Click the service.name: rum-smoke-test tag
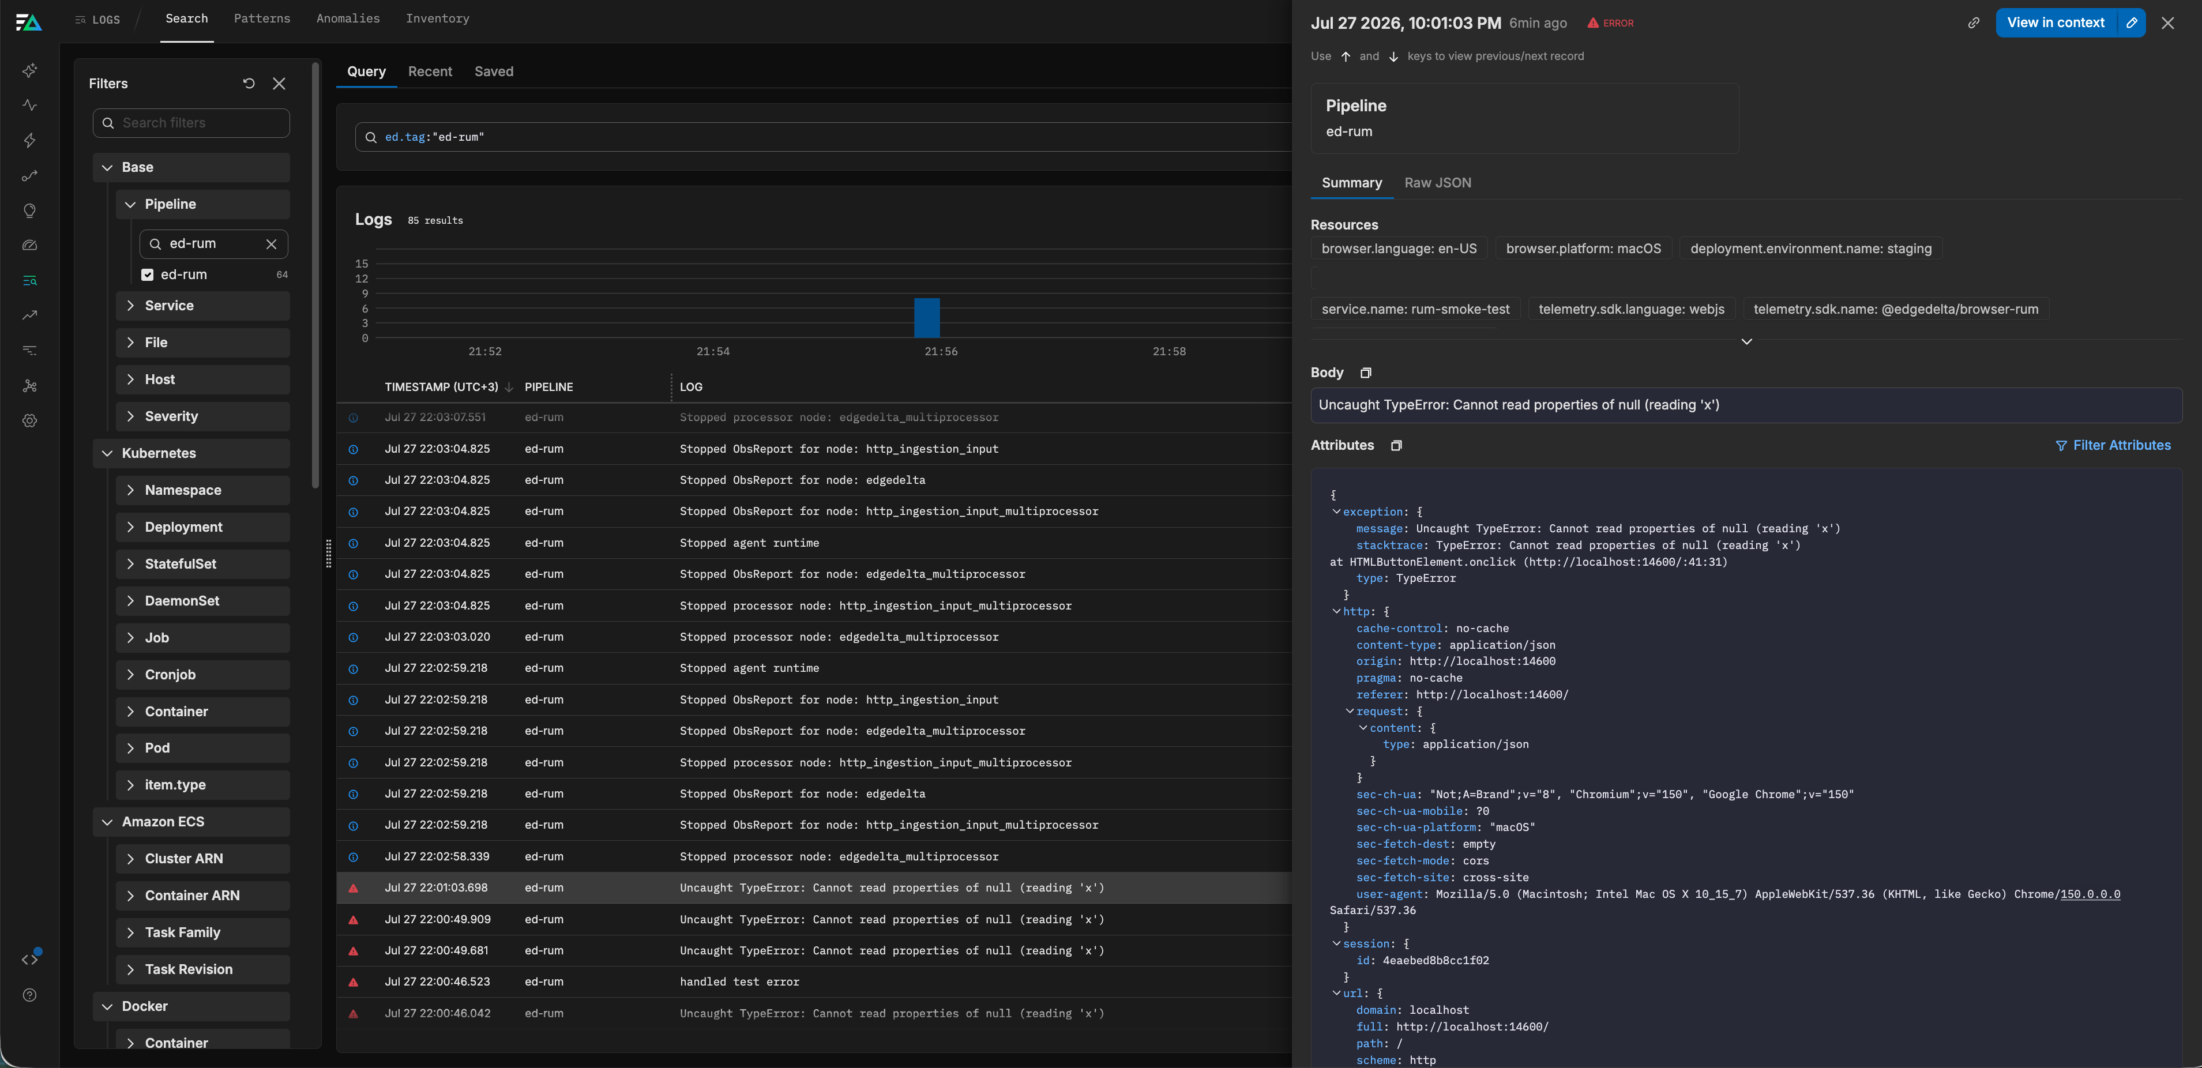The image size is (2202, 1068). pyautogui.click(x=1415, y=309)
